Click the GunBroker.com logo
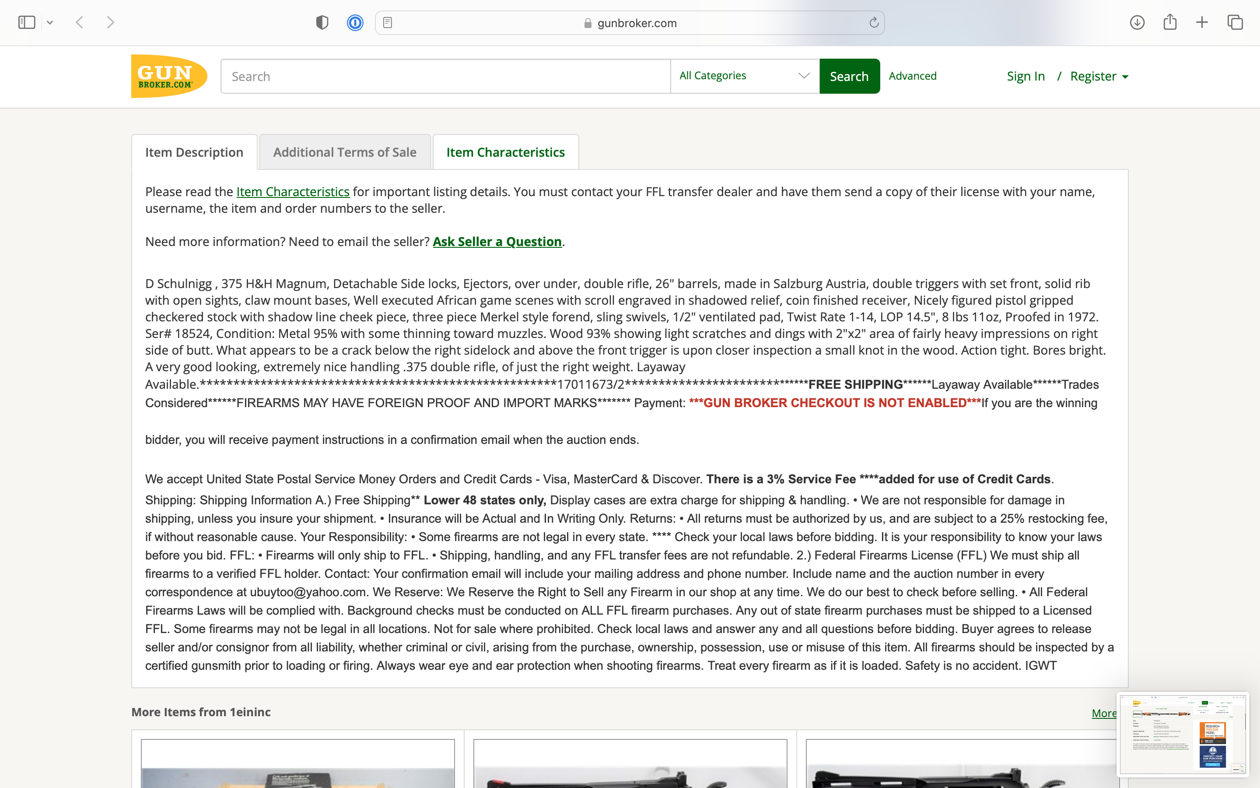The width and height of the screenshot is (1260, 788). click(x=169, y=76)
